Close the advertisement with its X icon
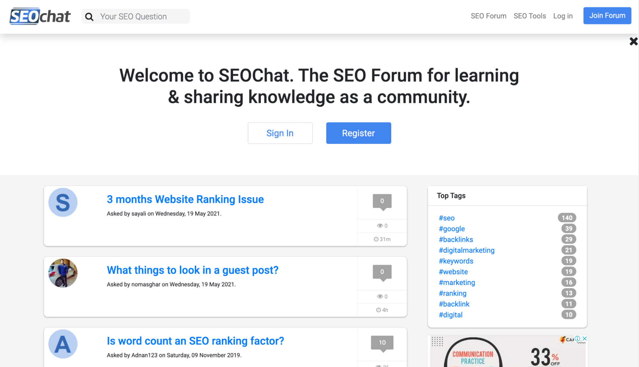The width and height of the screenshot is (639, 367). coord(584,339)
